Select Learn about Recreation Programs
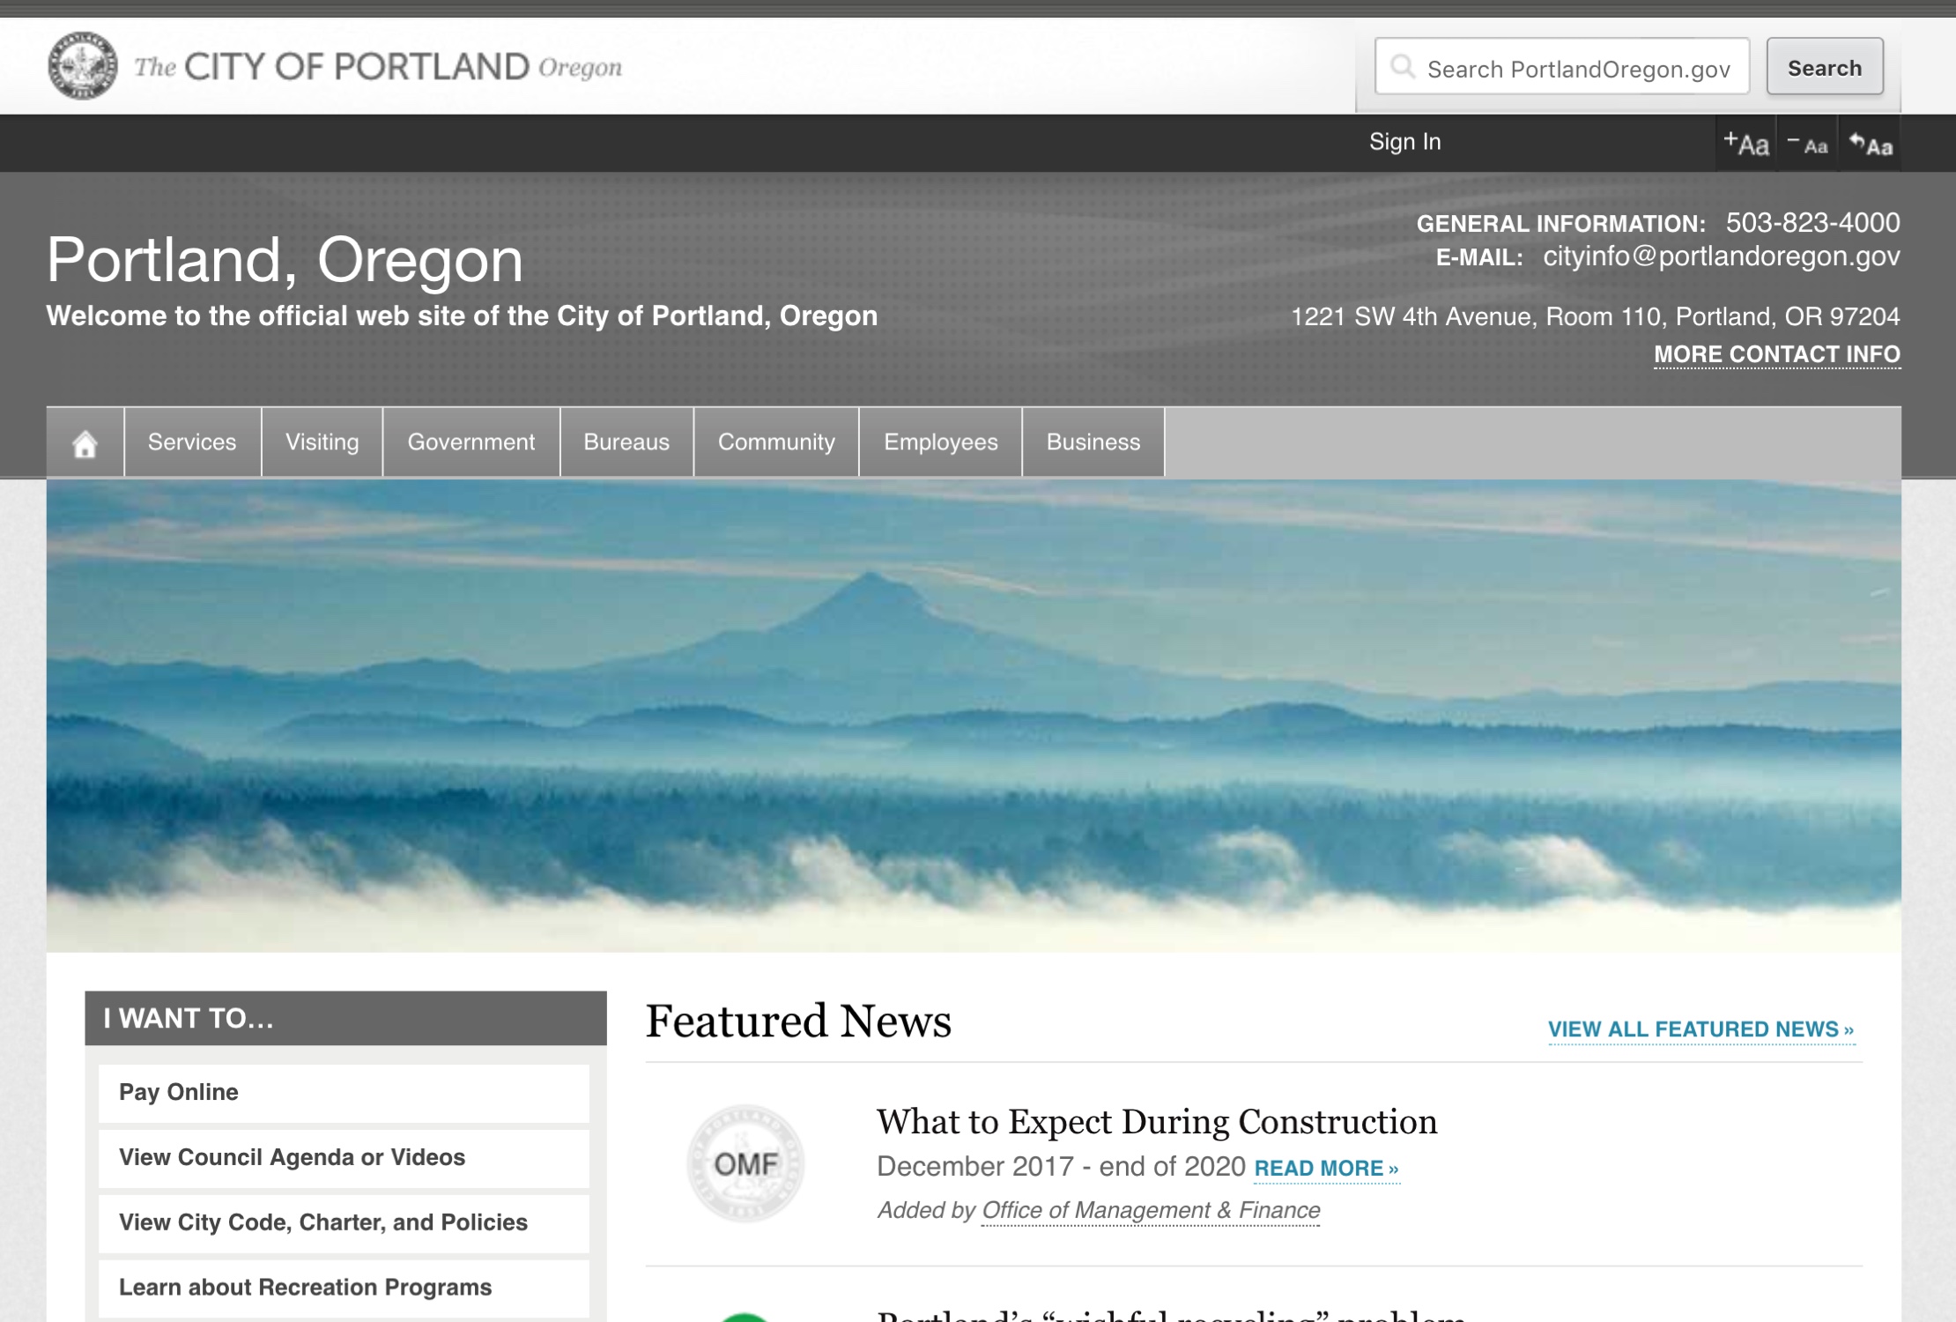 point(344,1289)
